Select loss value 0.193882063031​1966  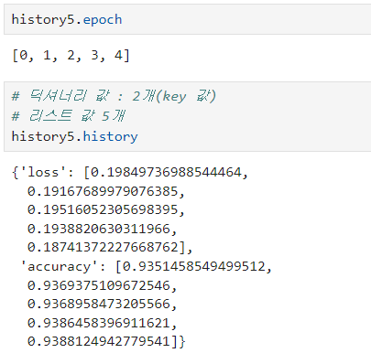coord(99,229)
